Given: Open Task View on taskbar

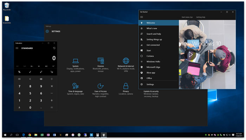Looking at the screenshot, I should 17,135.
